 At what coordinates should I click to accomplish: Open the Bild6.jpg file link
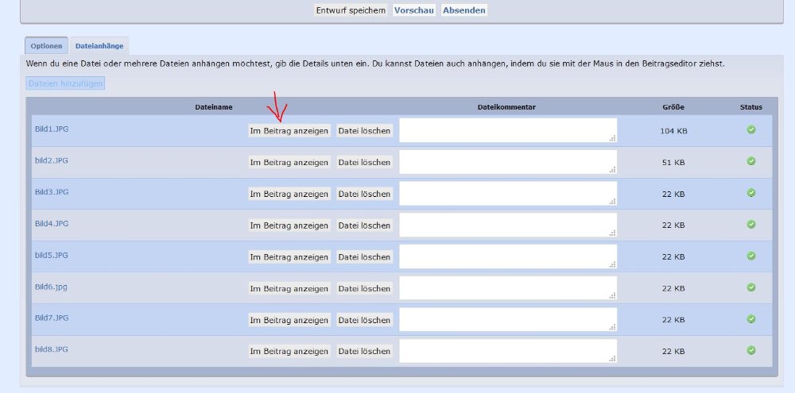[52, 287]
